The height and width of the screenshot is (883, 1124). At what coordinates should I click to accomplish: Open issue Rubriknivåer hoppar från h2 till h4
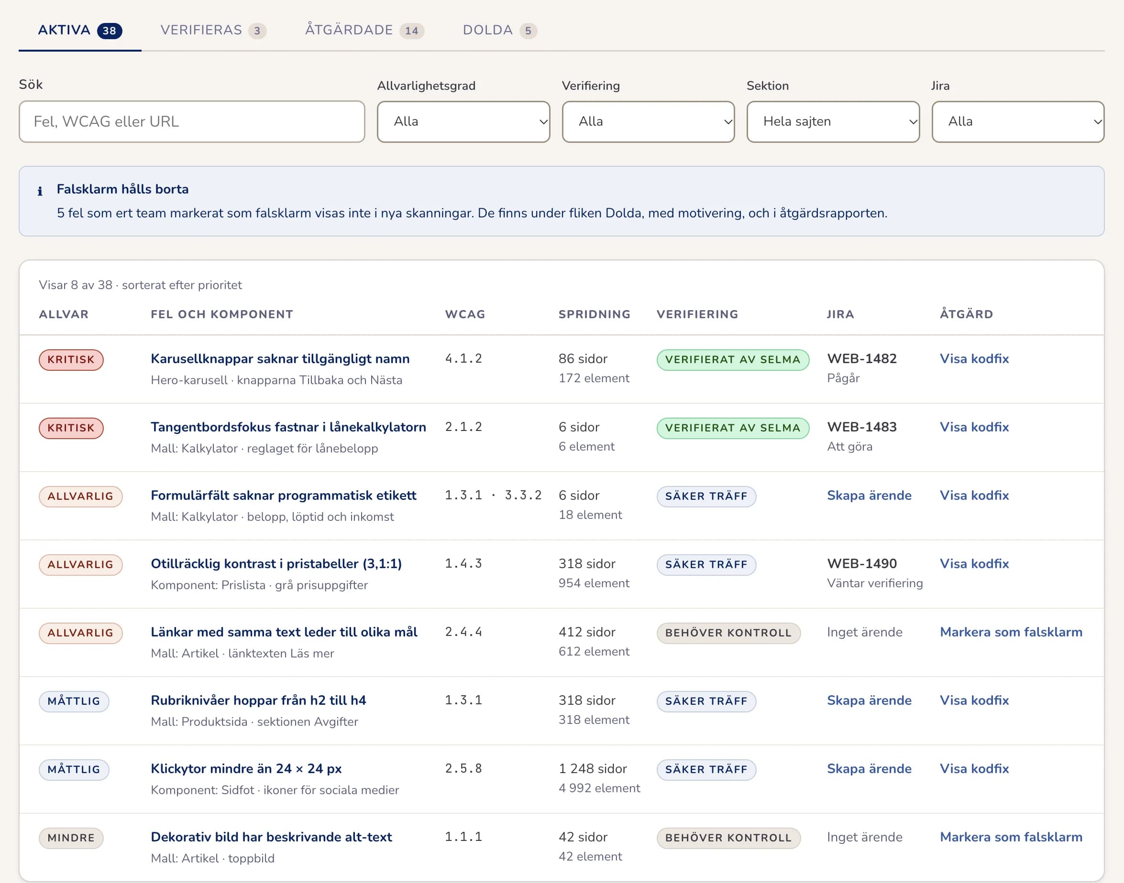pyautogui.click(x=258, y=700)
